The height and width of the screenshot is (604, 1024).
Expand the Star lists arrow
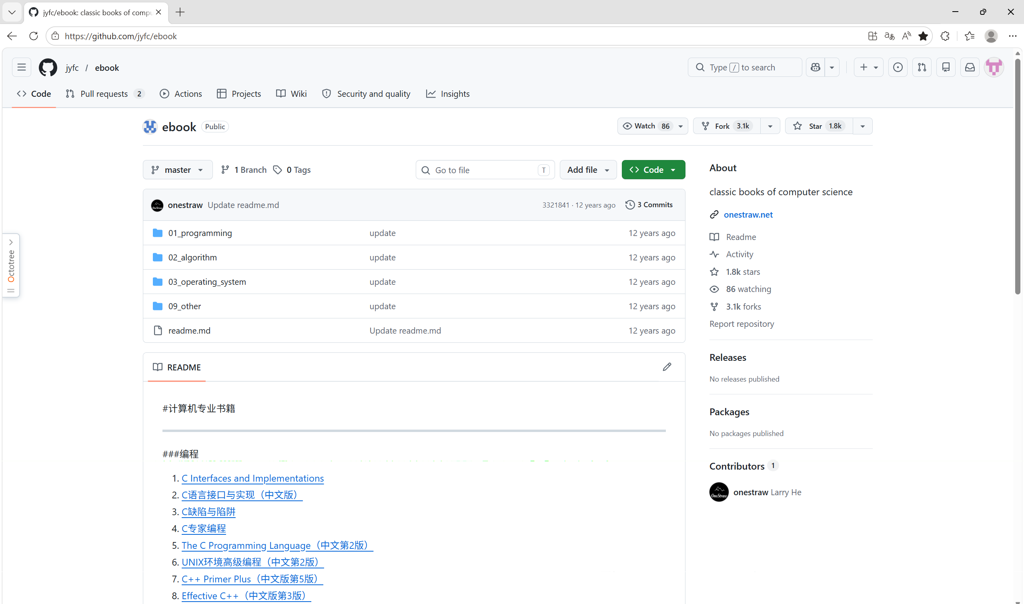[x=862, y=126]
